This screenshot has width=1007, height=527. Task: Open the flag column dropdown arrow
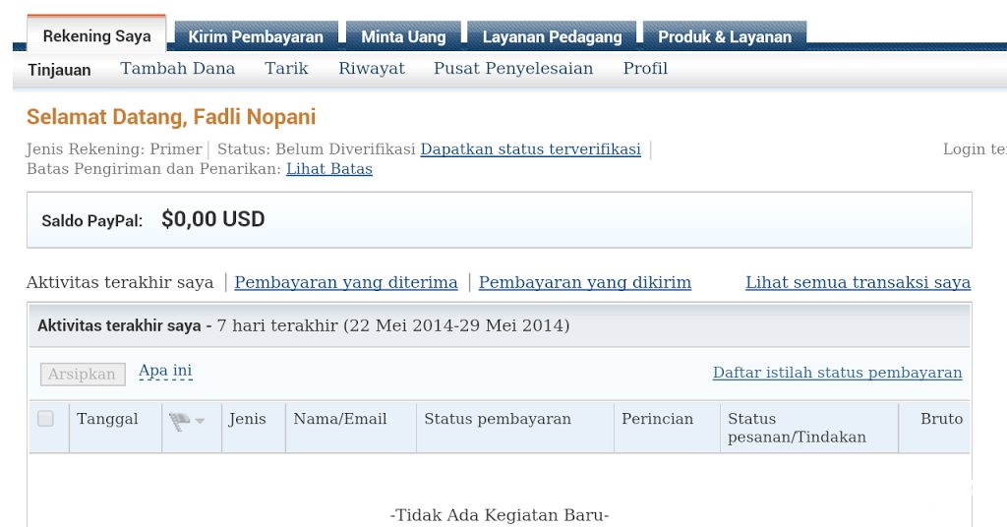pyautogui.click(x=201, y=422)
